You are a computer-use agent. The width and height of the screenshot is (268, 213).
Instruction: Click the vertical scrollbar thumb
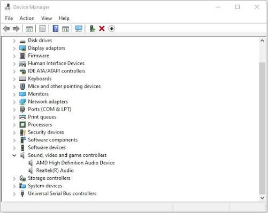(262, 128)
